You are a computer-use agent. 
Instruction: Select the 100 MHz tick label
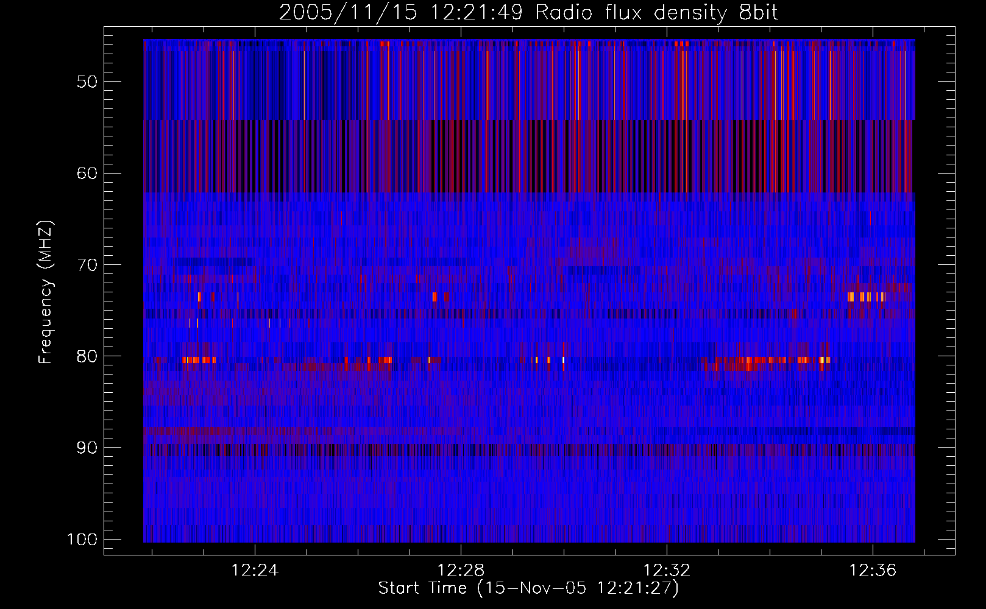pos(81,540)
